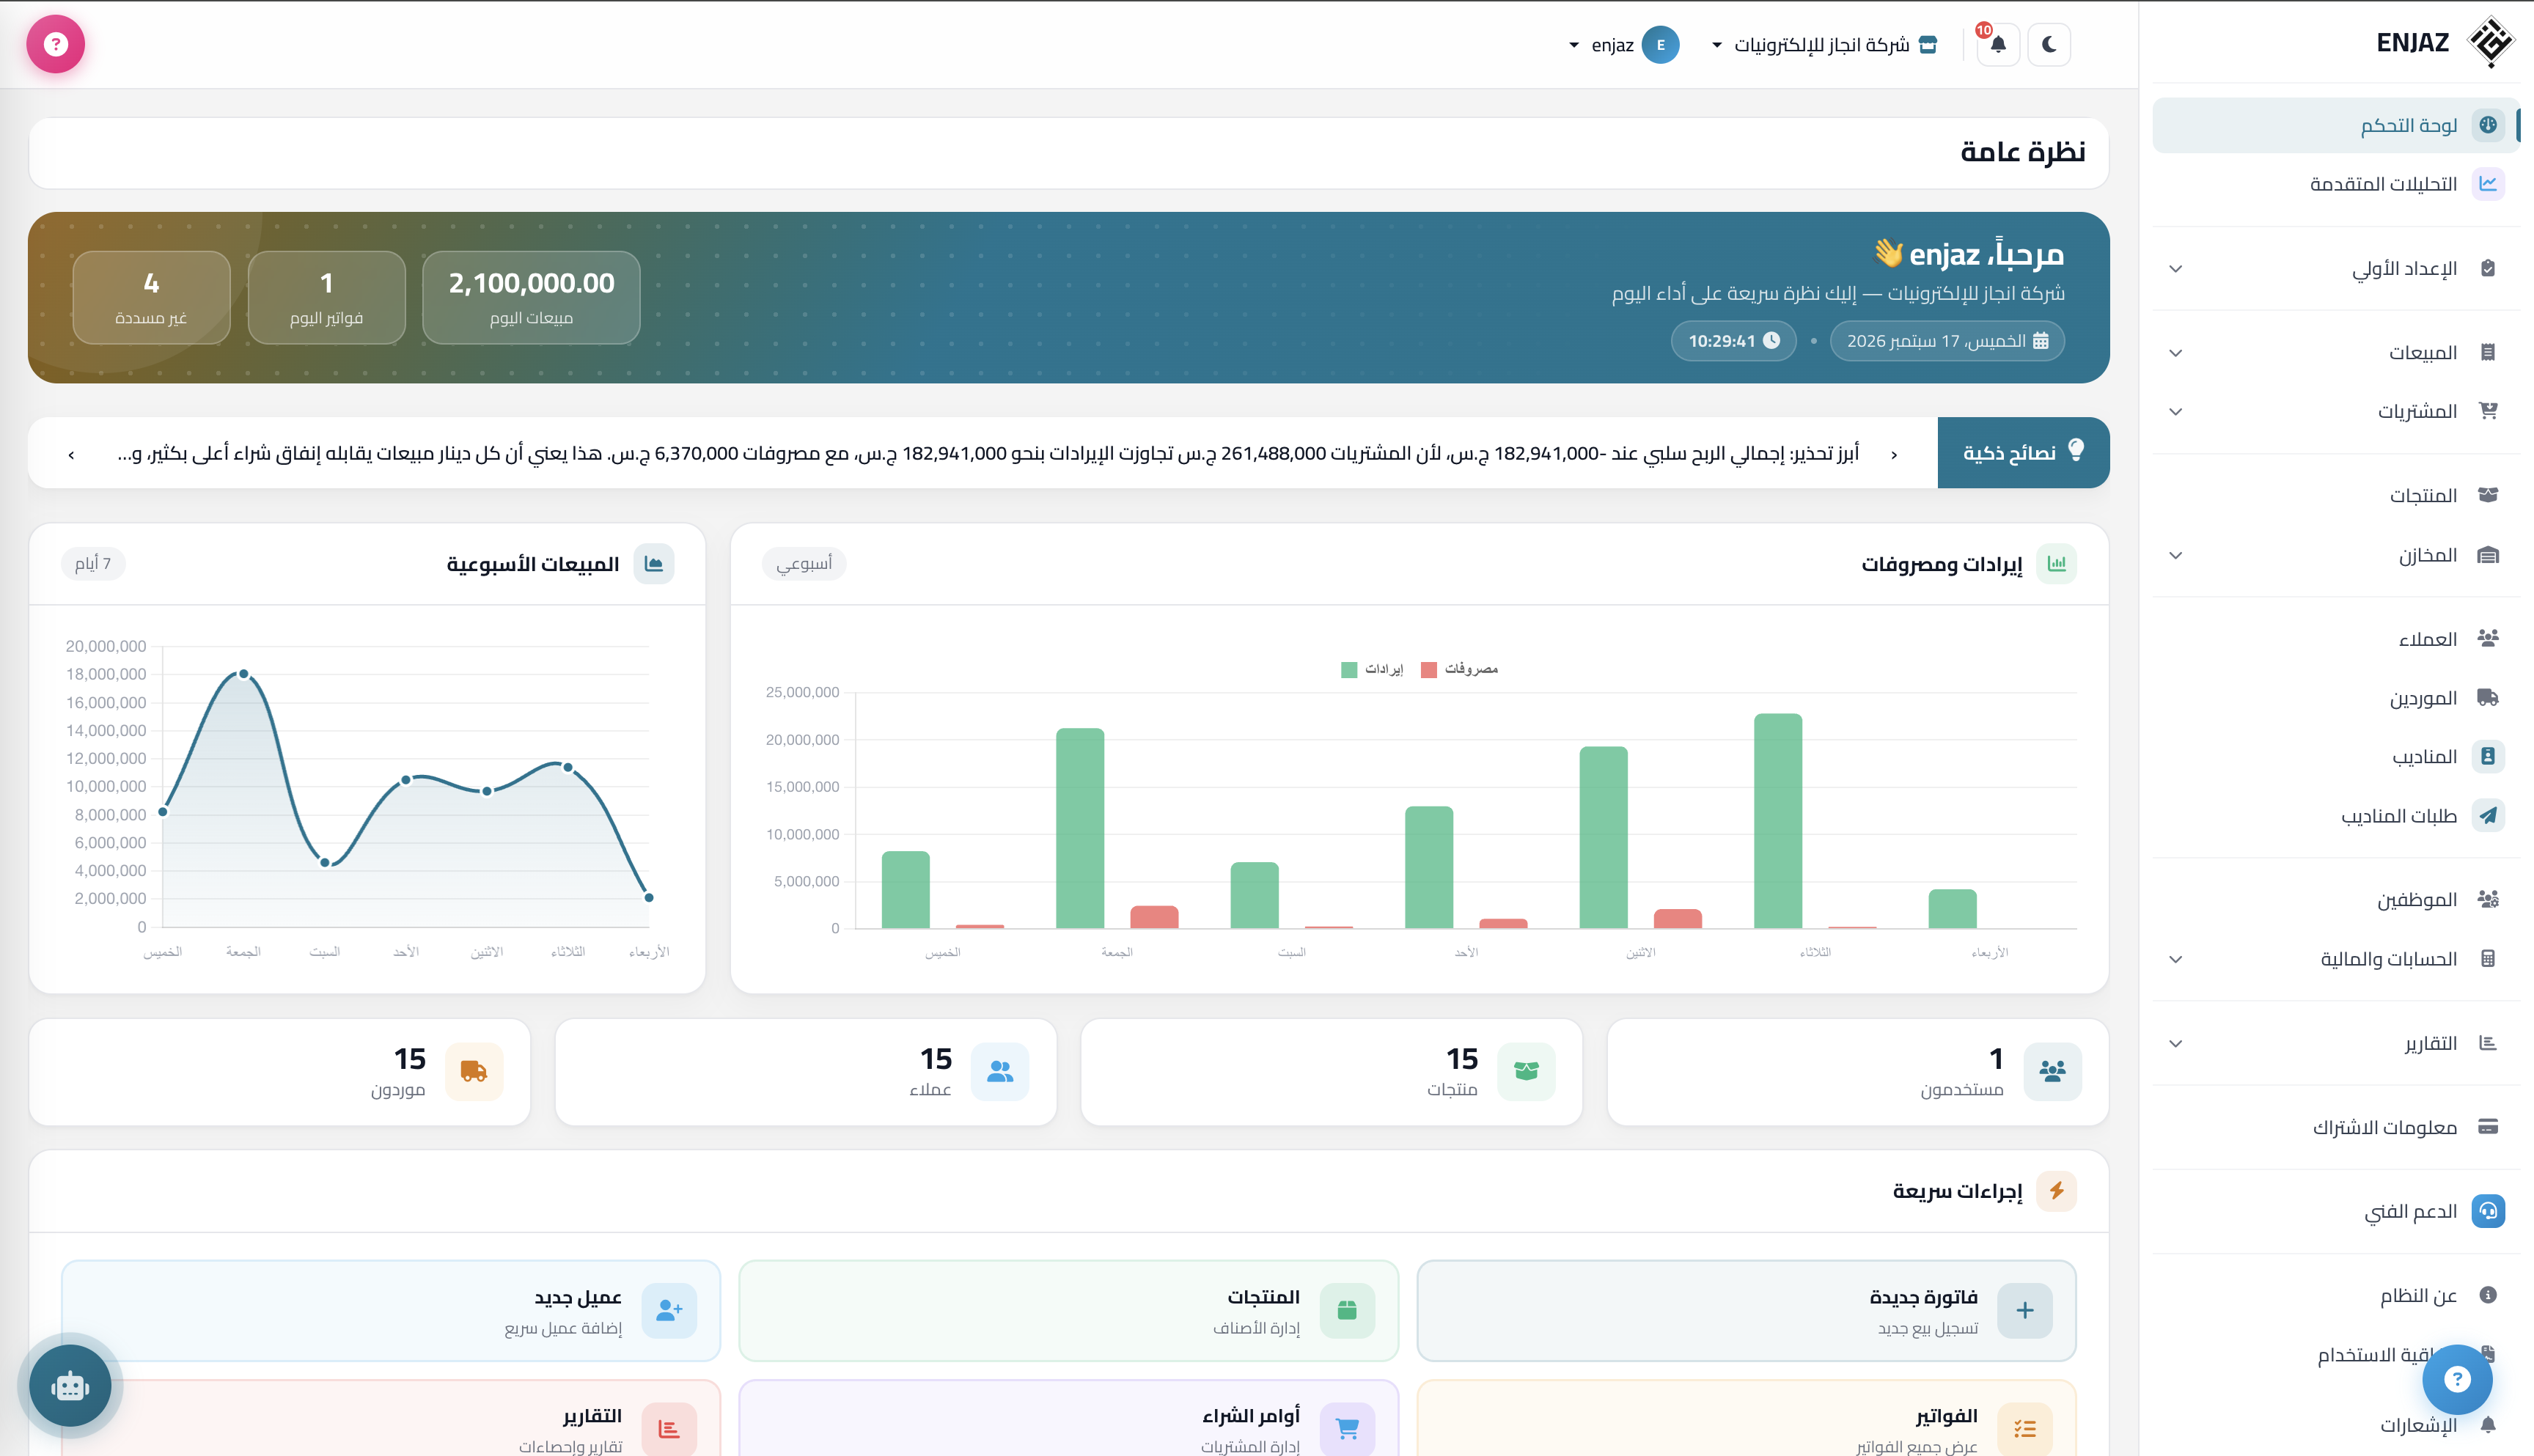Open التحليلات المتقدمة in the sidebar
Screen dimensions: 2534x1456
(2335, 184)
